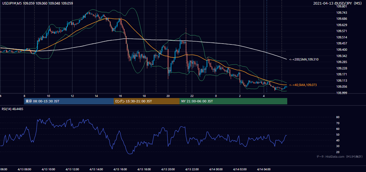
Task: Click the RSI 40 level label
Action: [x=338, y=140]
